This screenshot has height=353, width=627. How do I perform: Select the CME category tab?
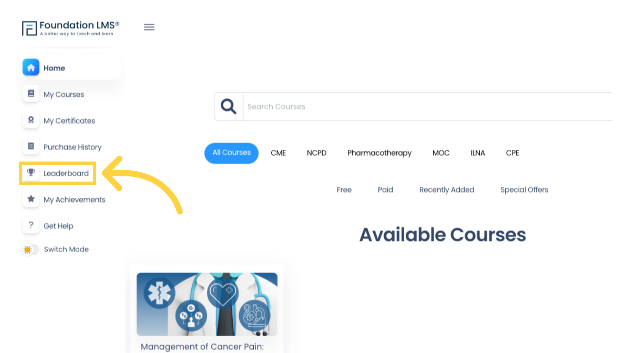tap(278, 153)
